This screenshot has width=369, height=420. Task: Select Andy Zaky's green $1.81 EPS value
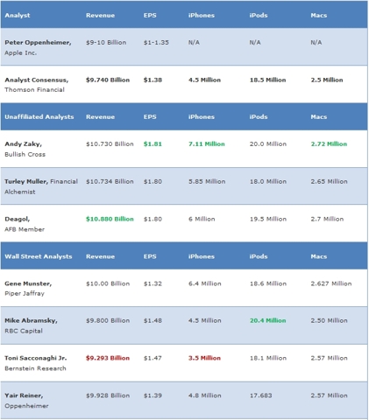click(153, 144)
